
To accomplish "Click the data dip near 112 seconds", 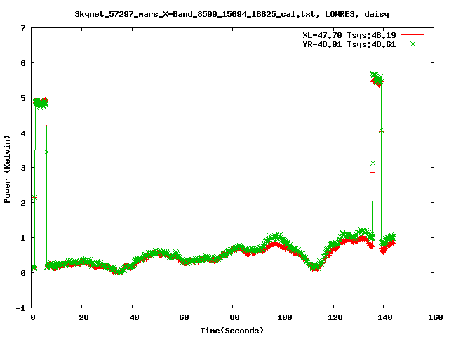I will pyautogui.click(x=315, y=267).
